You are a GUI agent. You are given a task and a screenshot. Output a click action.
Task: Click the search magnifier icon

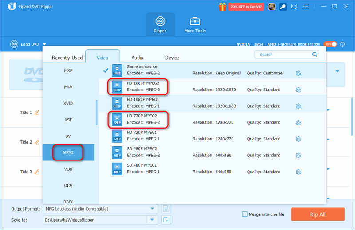coord(315,54)
